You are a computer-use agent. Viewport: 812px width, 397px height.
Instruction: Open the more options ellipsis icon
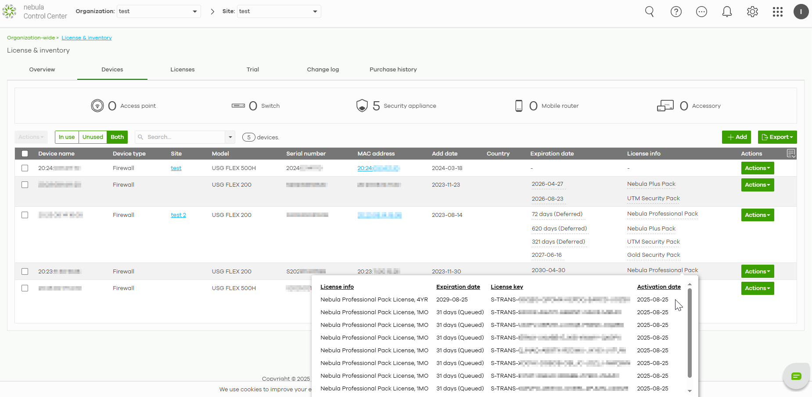pyautogui.click(x=701, y=12)
